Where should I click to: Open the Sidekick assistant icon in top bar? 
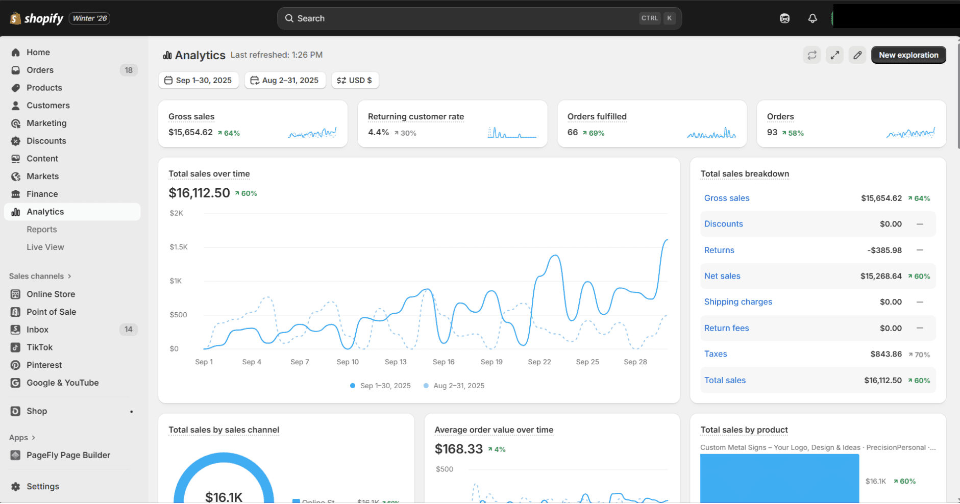(x=784, y=18)
